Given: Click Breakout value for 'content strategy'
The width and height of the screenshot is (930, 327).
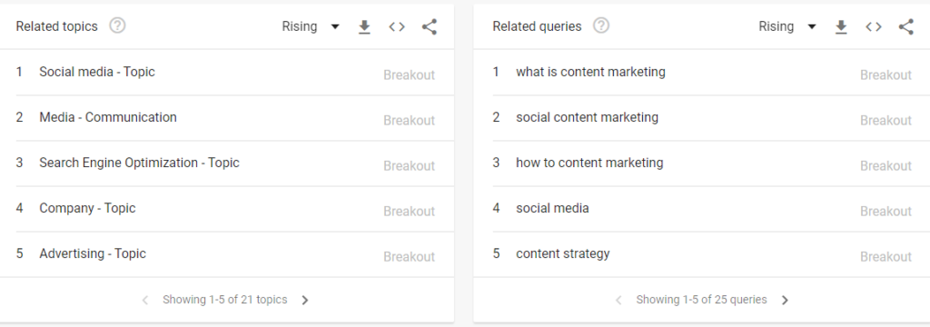Looking at the screenshot, I should pos(886,257).
